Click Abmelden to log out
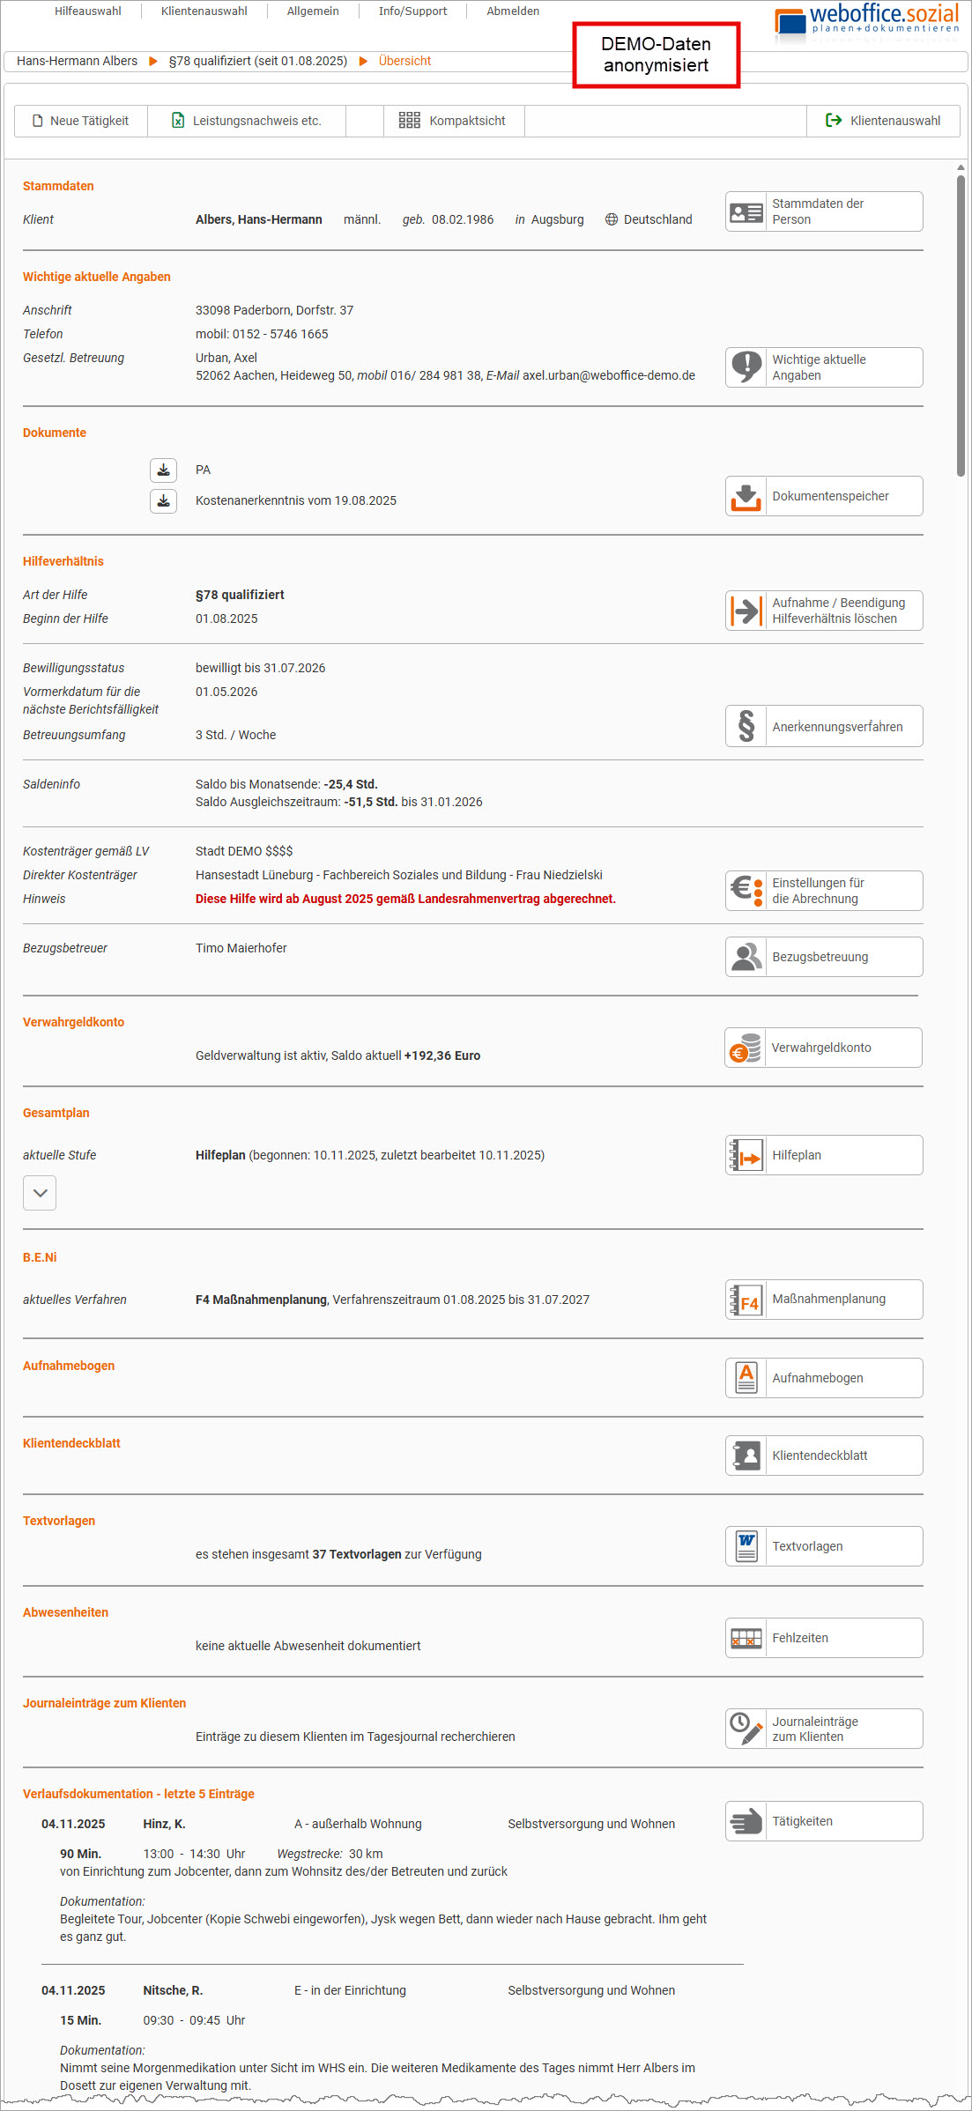972x2111 pixels. coord(513,11)
